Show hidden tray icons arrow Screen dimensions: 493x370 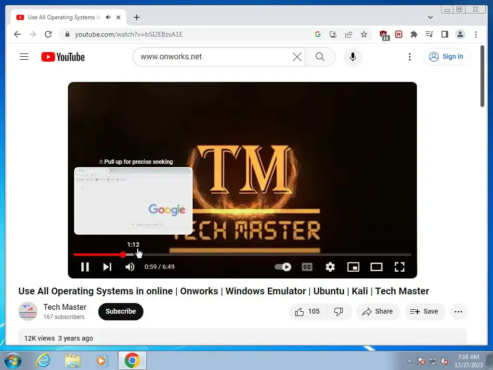(x=409, y=361)
